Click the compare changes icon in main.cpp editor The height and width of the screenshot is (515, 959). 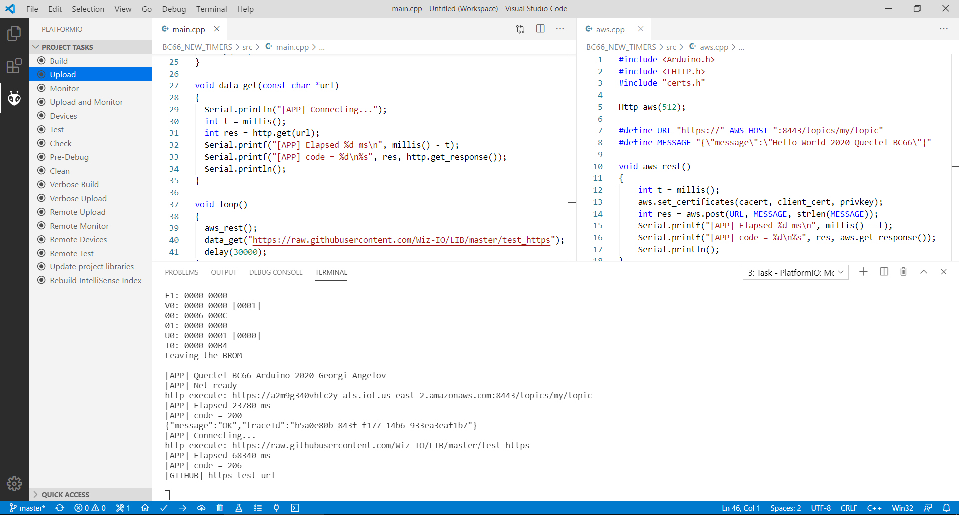520,29
